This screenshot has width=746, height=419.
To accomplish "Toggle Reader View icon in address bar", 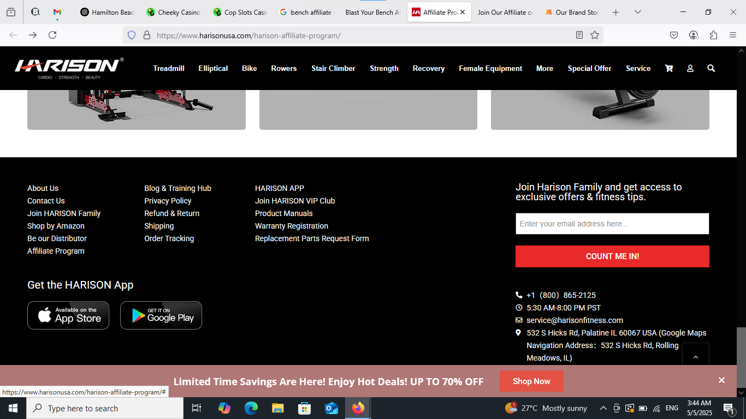I will coord(579,35).
